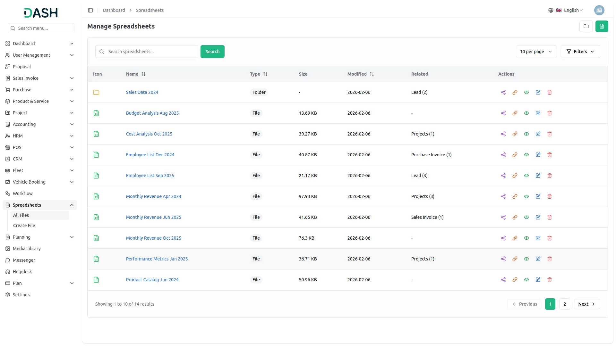Open the user avatar at top right
The height and width of the screenshot is (346, 616).
(599, 10)
